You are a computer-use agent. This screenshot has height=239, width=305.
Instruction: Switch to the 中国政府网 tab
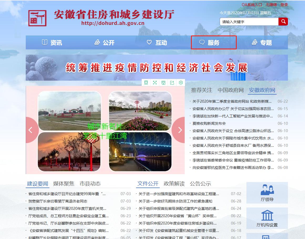pos(230,90)
